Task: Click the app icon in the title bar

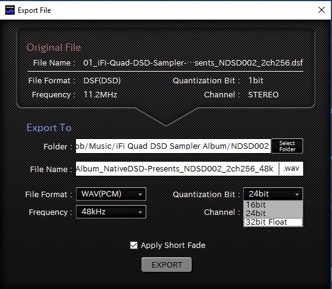Action: (10, 10)
